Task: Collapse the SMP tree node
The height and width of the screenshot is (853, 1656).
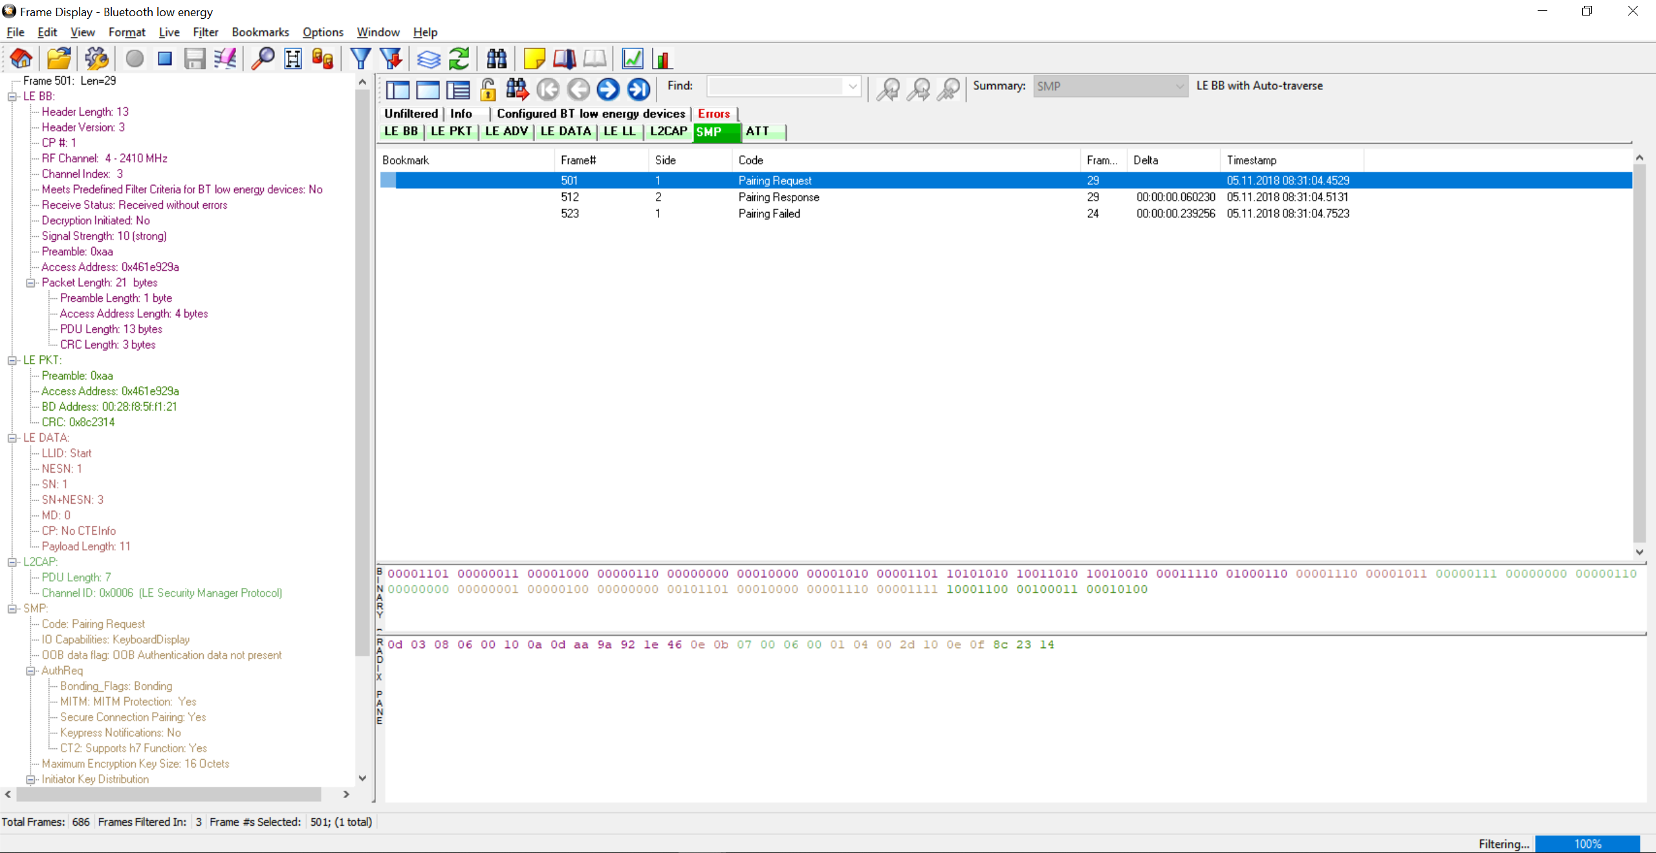Action: coord(12,609)
